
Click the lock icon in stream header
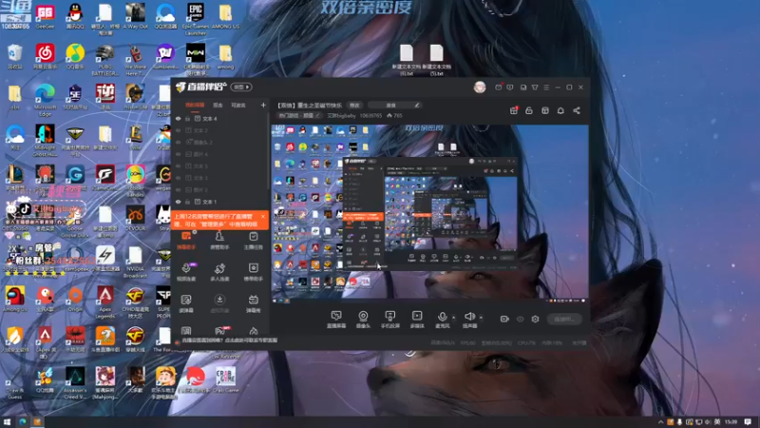pyautogui.click(x=529, y=110)
